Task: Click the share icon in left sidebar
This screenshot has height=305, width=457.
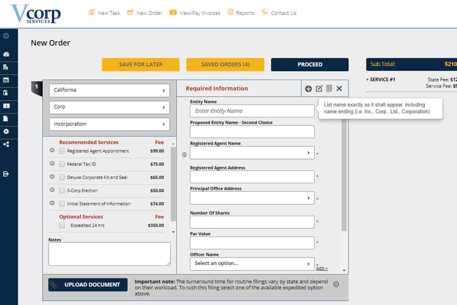Action: [x=6, y=144]
